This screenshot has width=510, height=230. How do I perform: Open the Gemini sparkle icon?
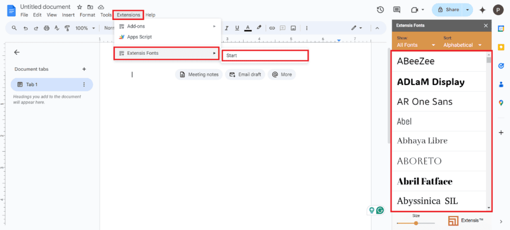(x=482, y=10)
